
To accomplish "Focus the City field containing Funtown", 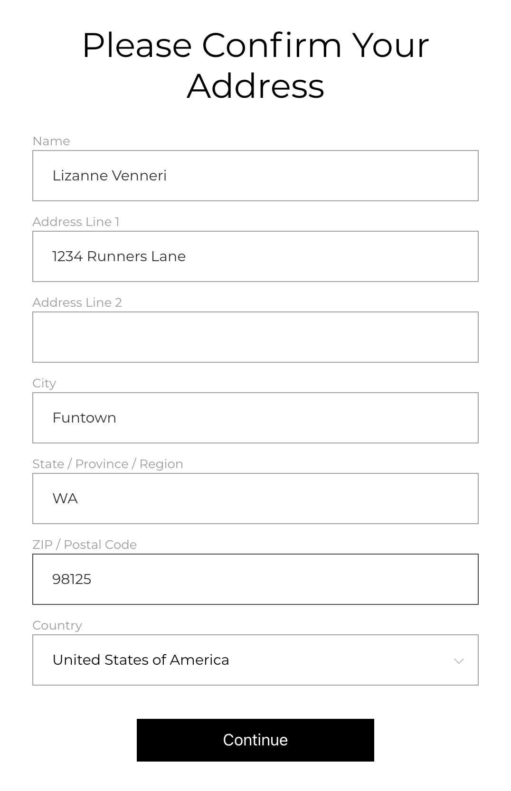I will click(x=255, y=418).
